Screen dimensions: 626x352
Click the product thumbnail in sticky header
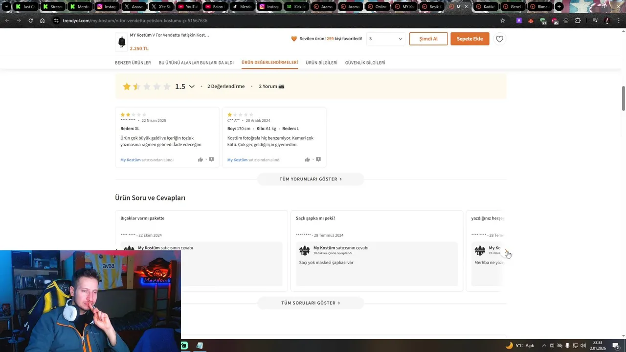122,42
